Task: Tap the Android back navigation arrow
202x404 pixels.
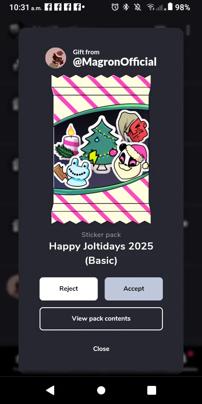Action: coord(50,391)
